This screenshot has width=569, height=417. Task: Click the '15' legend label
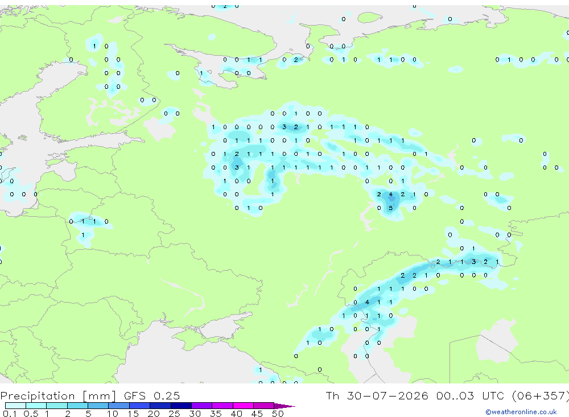click(x=133, y=414)
